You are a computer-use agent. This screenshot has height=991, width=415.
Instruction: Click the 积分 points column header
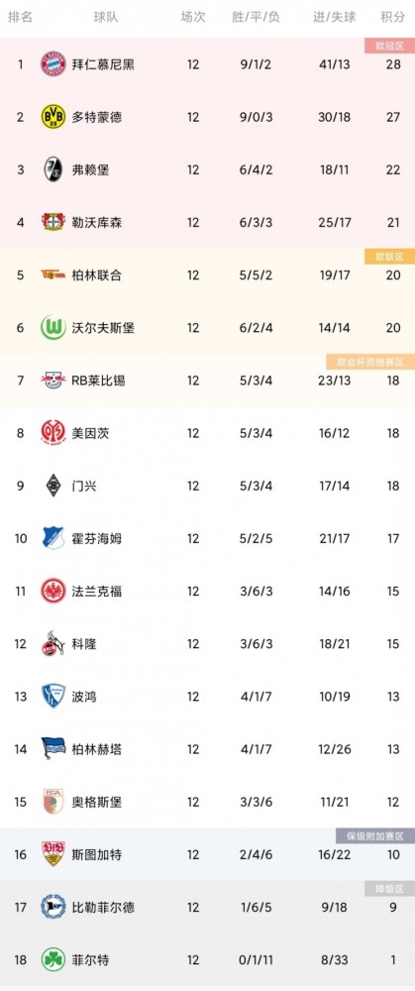click(x=393, y=17)
